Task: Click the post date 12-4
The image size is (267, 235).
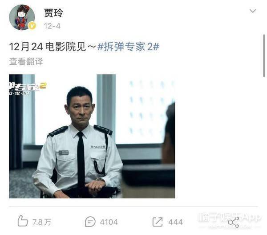Action: tap(52, 26)
